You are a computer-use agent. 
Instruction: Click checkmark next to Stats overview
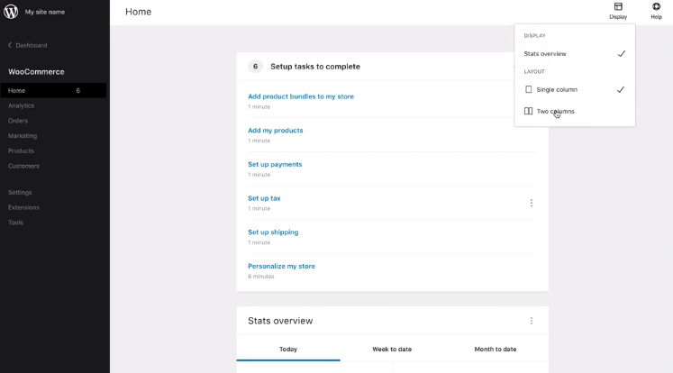(x=621, y=54)
